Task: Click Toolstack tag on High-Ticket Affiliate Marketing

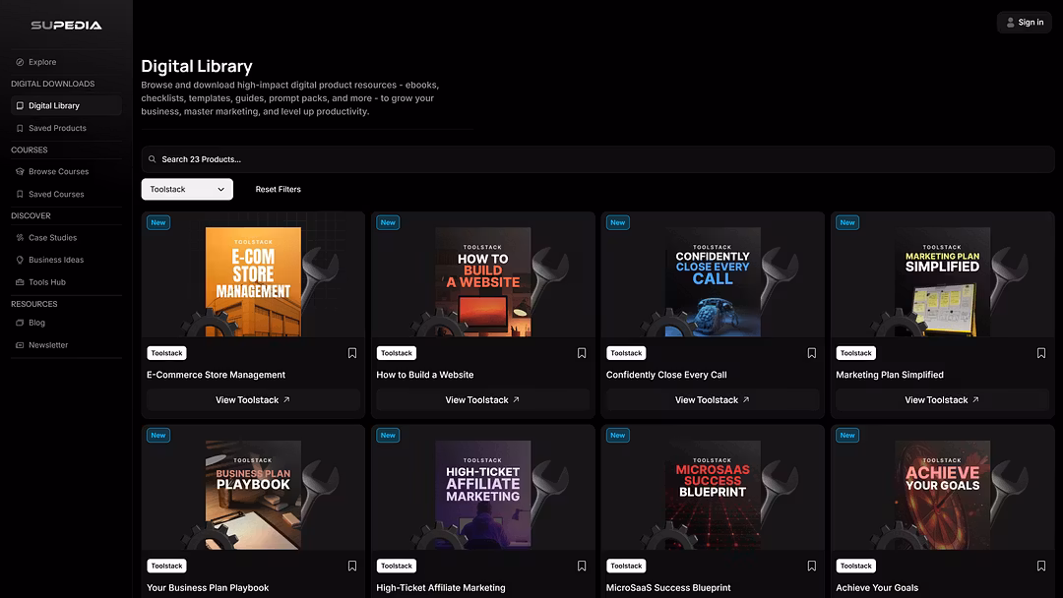Action: point(397,566)
